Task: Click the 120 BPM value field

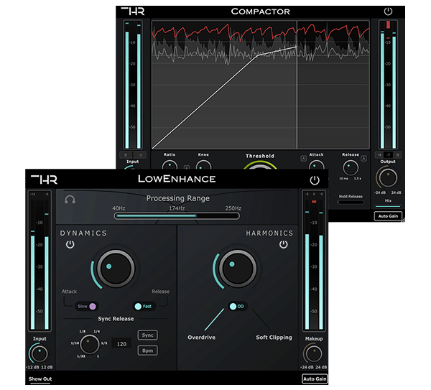Action: [121, 344]
